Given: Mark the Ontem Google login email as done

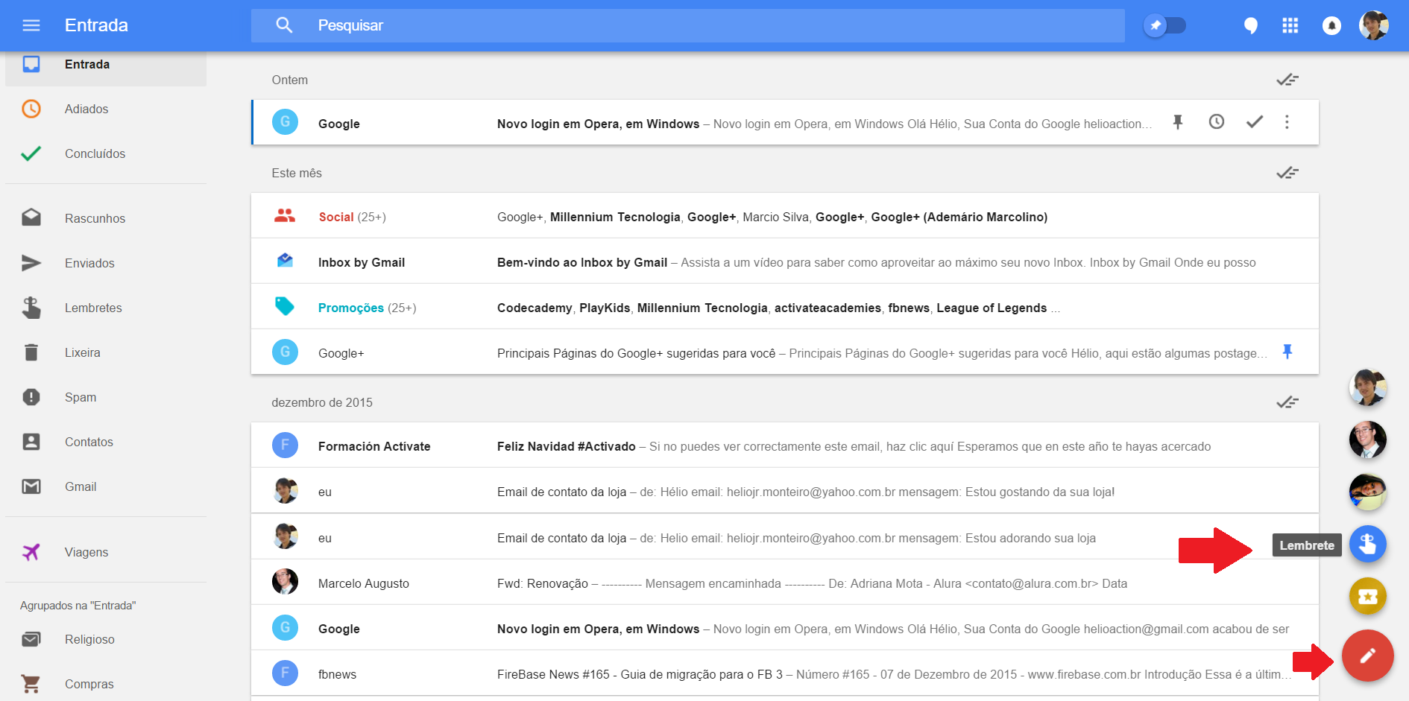Looking at the screenshot, I should [x=1255, y=121].
